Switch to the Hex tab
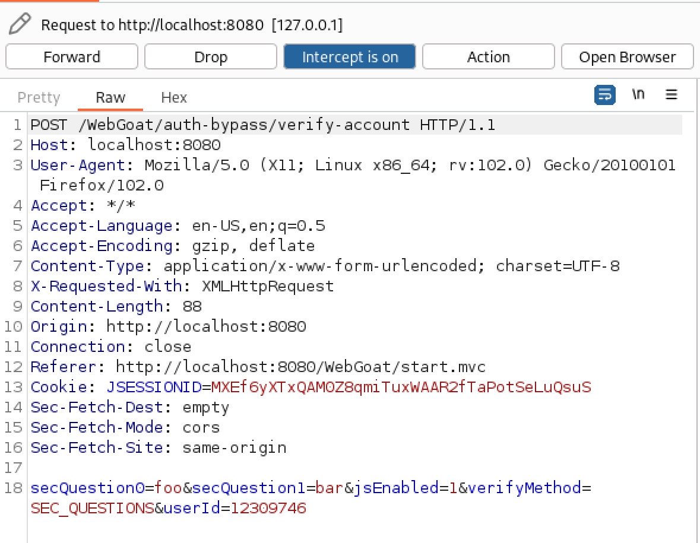Viewport: 700px width, 543px height. (174, 97)
